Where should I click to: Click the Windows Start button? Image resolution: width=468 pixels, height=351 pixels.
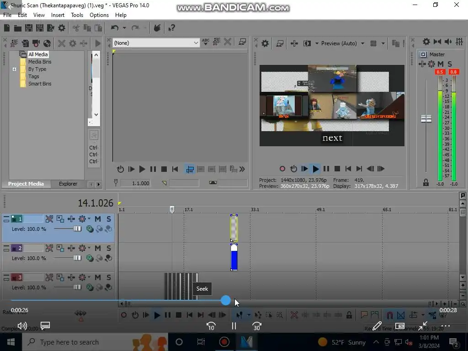pyautogui.click(x=11, y=342)
